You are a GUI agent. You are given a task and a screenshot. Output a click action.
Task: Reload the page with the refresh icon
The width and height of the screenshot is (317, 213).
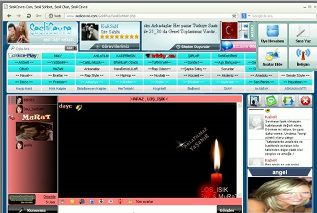point(29,16)
